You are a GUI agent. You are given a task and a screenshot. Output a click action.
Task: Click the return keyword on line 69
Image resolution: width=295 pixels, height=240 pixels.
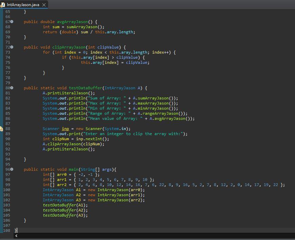pos(50,32)
